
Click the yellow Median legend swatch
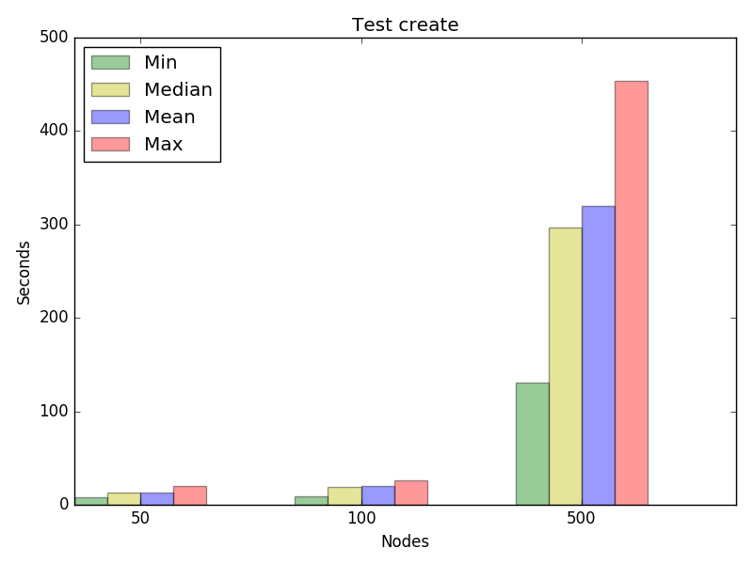pyautogui.click(x=110, y=90)
